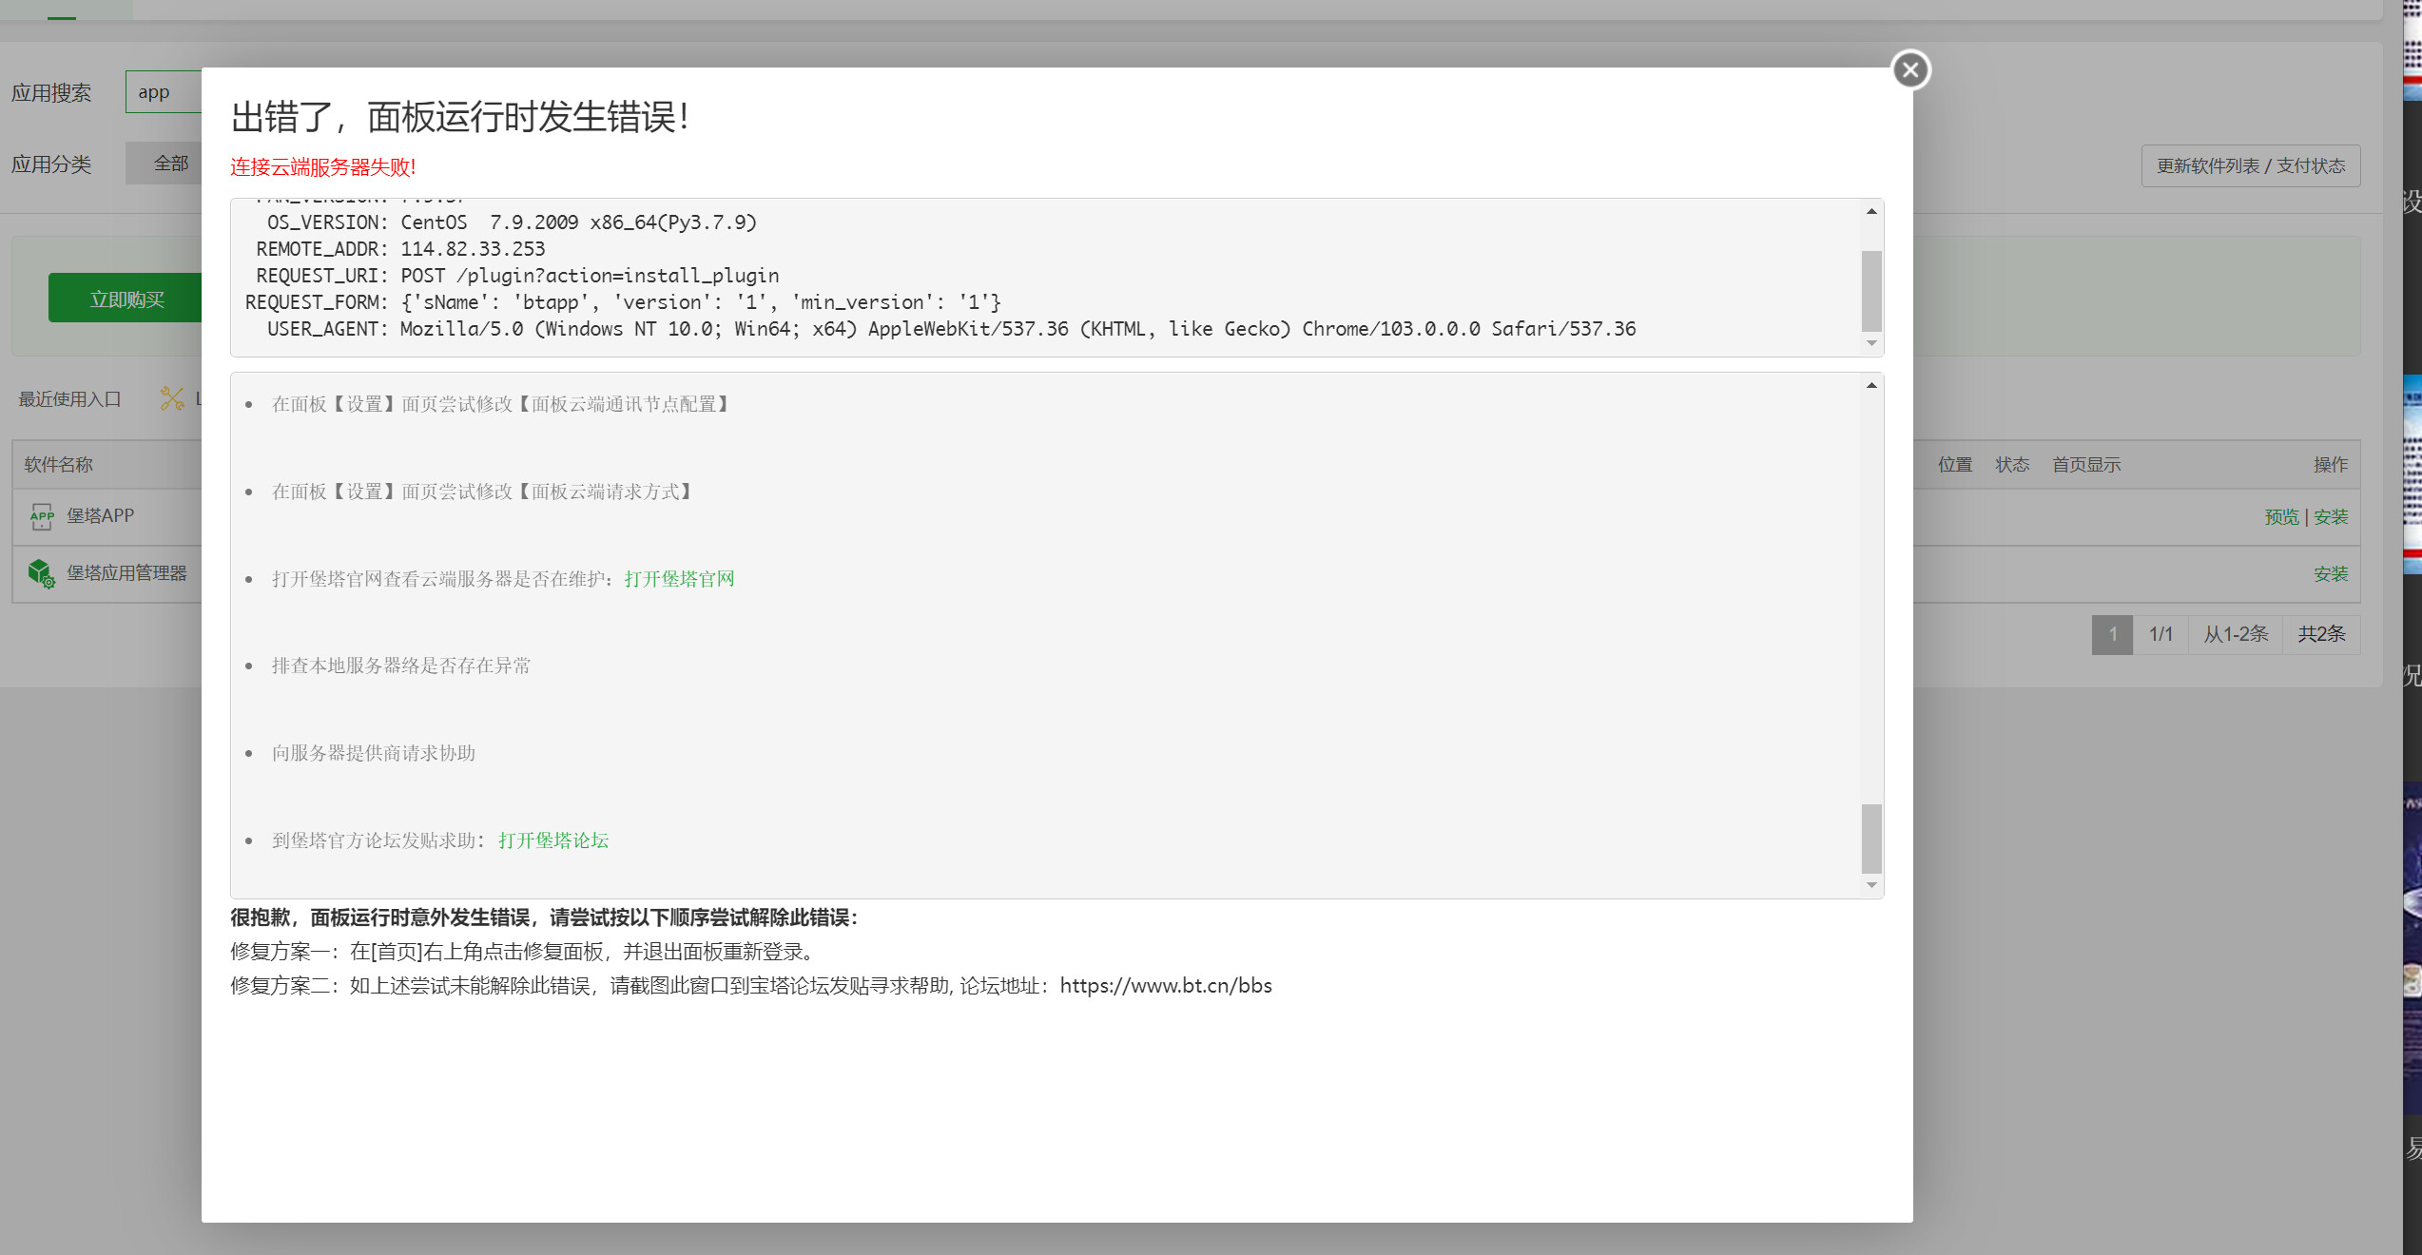The image size is (2422, 1255).
Task: Select page 1 in pagination
Action: 2112,634
